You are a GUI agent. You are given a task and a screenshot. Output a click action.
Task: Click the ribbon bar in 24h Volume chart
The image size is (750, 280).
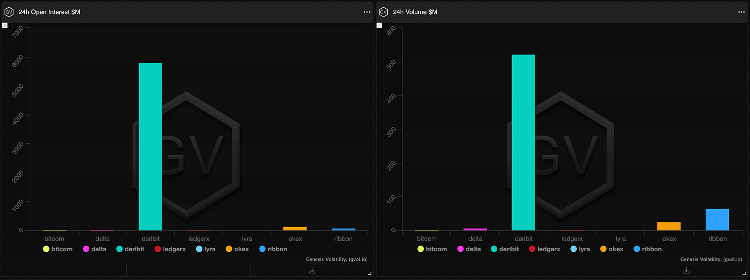click(717, 219)
